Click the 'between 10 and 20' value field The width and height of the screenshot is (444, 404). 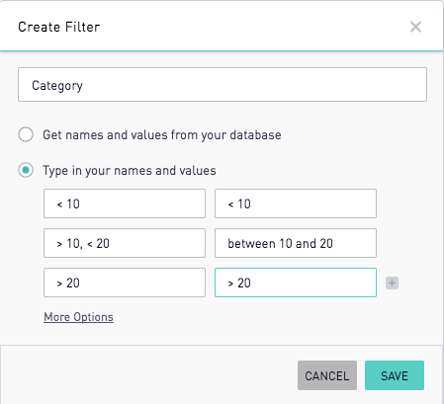296,243
